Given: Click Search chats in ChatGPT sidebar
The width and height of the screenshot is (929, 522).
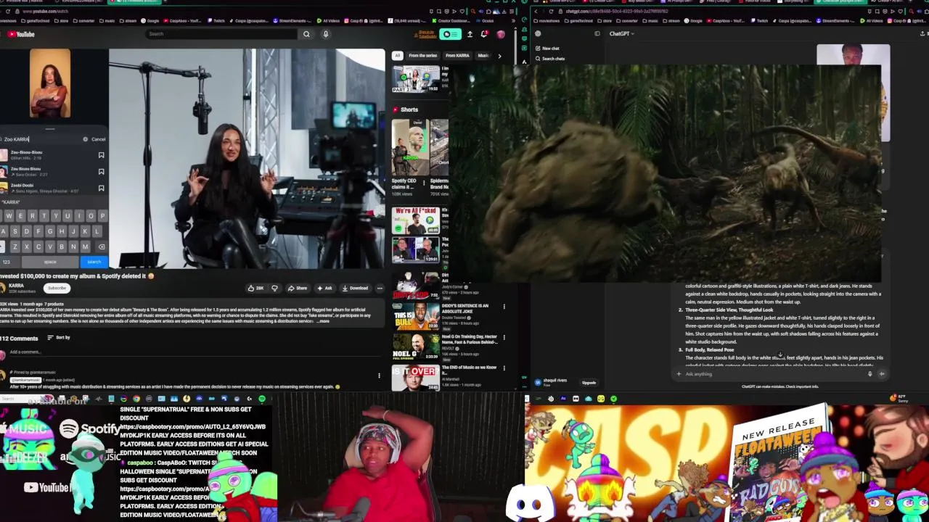Looking at the screenshot, I should 549,59.
